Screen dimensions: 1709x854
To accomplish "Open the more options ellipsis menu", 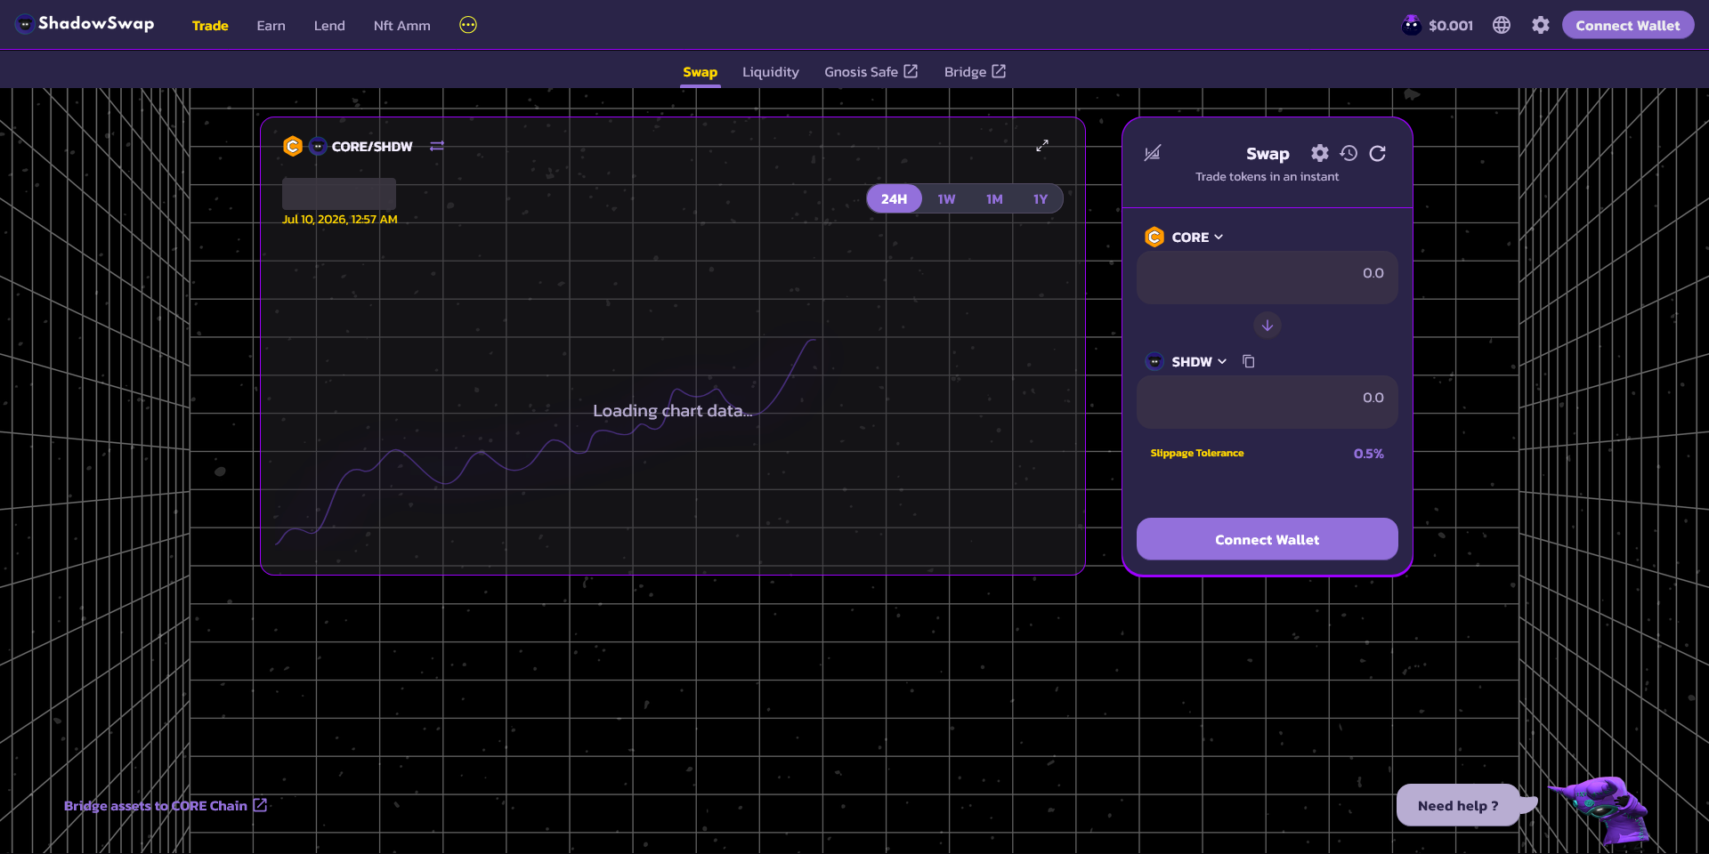I will [468, 25].
